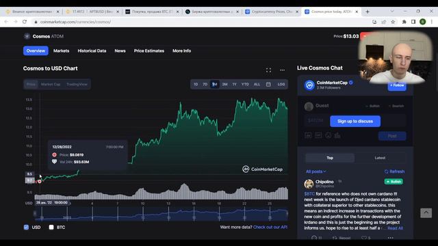Open the Check out our API link
438x246 pixels.
(x=270, y=227)
